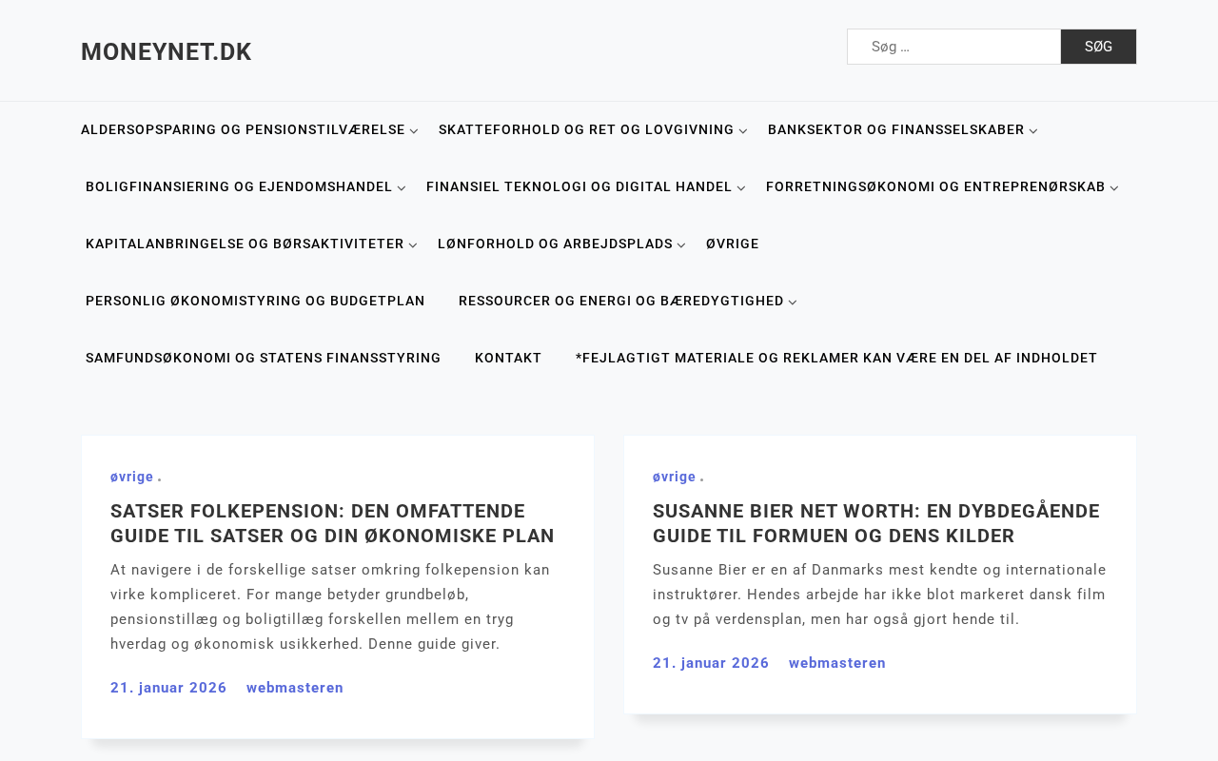Open the Øvrige menu item

pyautogui.click(x=732, y=244)
